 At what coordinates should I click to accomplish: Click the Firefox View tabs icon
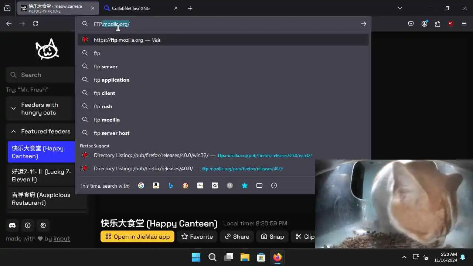coord(7,8)
